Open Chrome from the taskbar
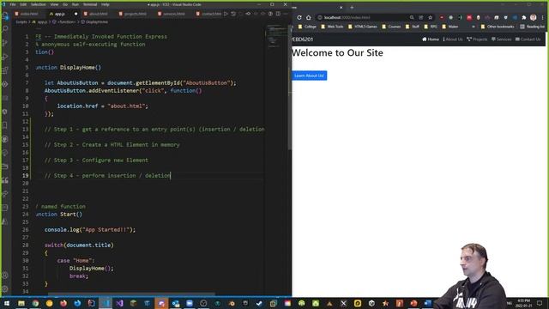 tap(35, 303)
